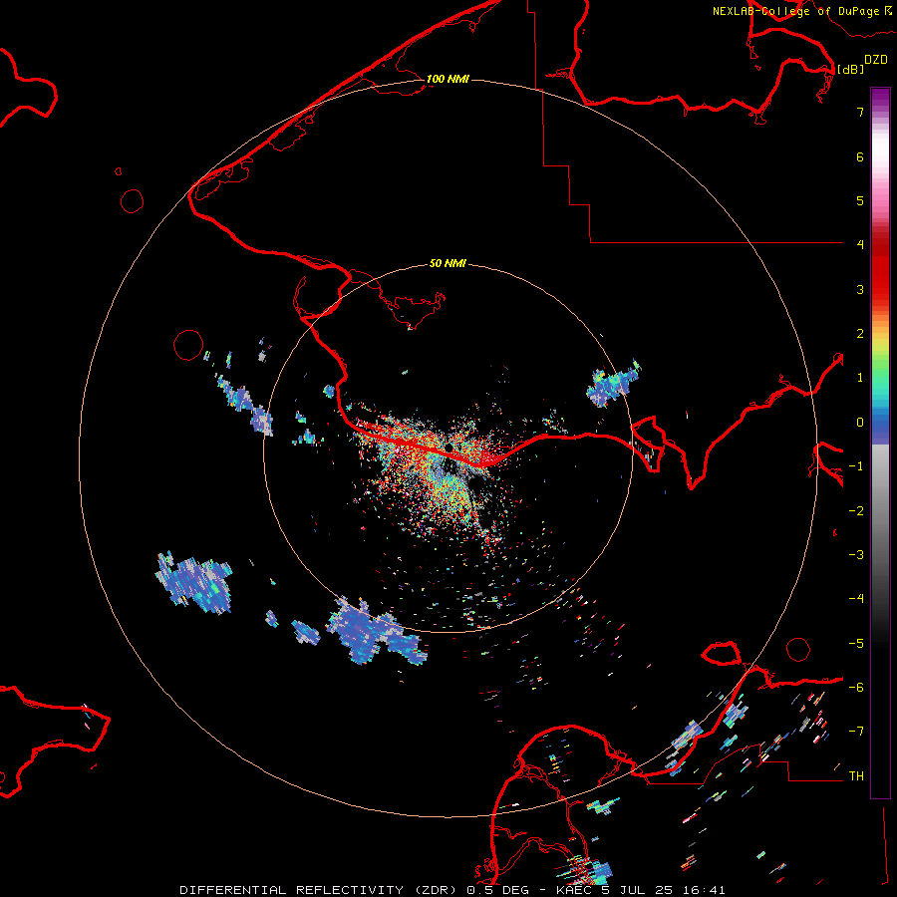This screenshot has width=897, height=897.
Task: Click the 7 value on color scale
Action: (x=860, y=113)
